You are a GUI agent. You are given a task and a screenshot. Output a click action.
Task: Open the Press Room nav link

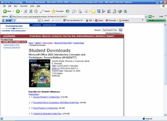pyautogui.click(x=35, y=36)
